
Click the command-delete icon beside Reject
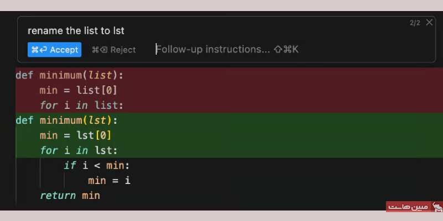pyautogui.click(x=100, y=50)
